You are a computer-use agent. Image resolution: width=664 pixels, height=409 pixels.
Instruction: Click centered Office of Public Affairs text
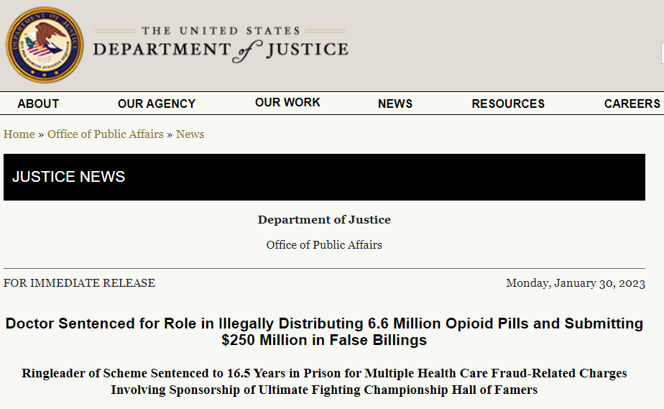324,244
